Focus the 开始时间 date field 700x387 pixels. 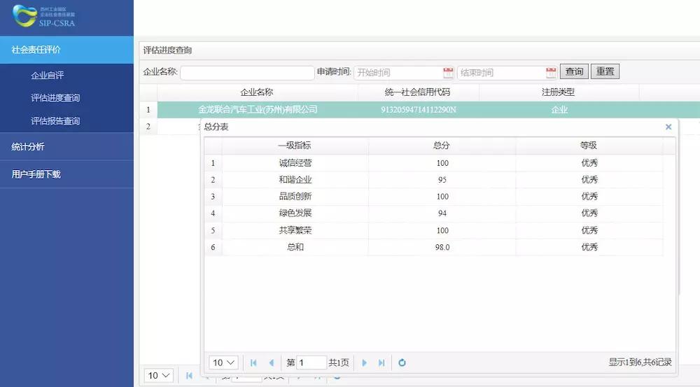point(404,73)
